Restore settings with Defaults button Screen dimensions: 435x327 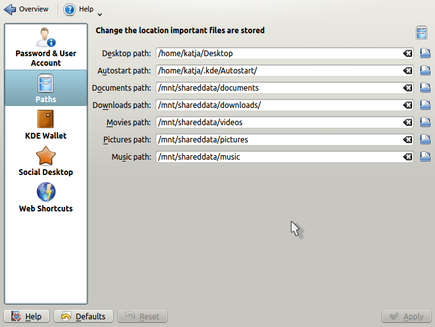tap(84, 316)
